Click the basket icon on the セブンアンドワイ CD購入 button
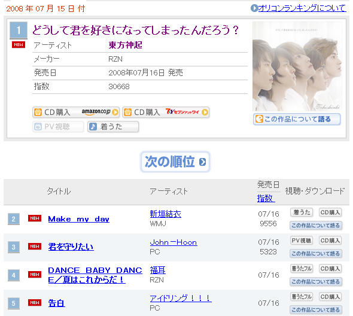Image resolution: width=353 pixels, height=316 pixels. 127,112
